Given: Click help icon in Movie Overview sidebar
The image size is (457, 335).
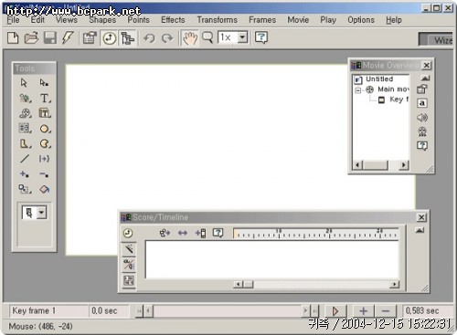Looking at the screenshot, I should (422, 146).
